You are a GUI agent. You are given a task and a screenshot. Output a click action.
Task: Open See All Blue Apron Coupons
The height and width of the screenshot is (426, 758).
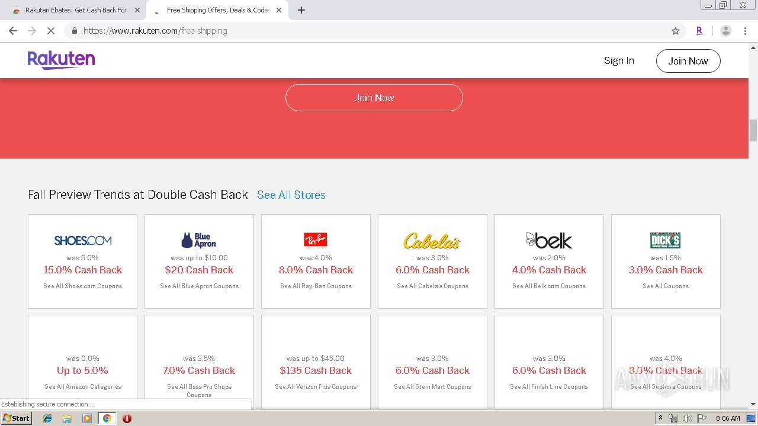coord(199,286)
